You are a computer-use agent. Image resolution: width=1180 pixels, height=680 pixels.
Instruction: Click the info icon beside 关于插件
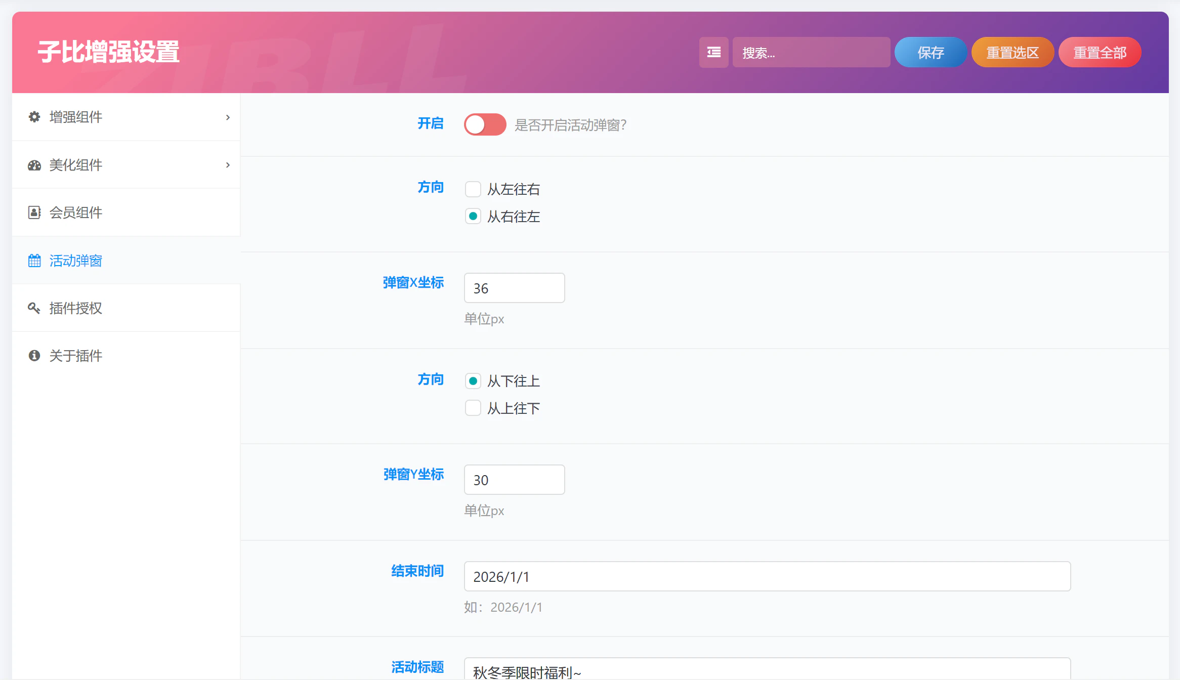(34, 356)
